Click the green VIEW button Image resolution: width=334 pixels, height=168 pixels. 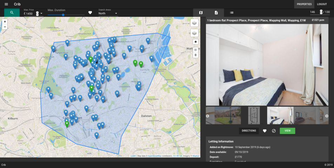[287, 131]
